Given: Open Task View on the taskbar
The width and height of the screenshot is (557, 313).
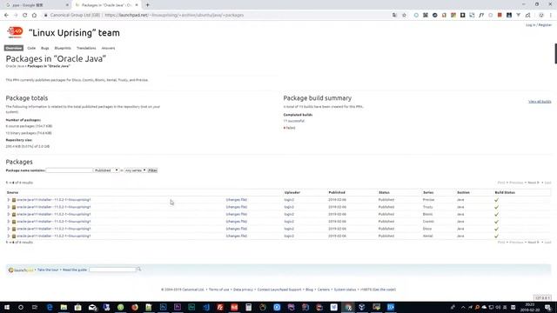Looking at the screenshot, I should (x=35, y=307).
